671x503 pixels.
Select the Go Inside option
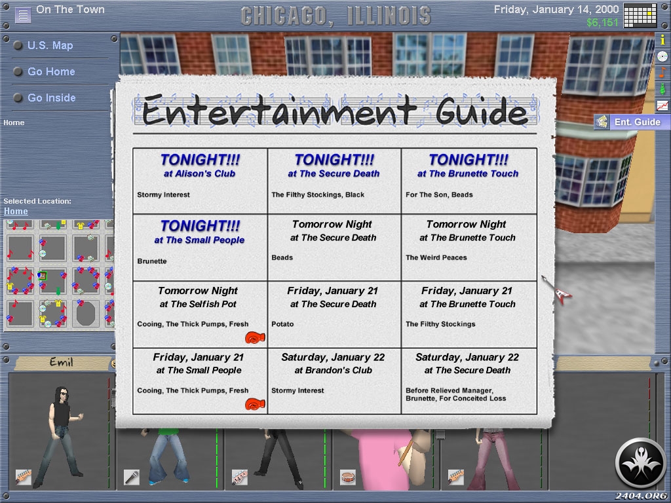point(51,98)
